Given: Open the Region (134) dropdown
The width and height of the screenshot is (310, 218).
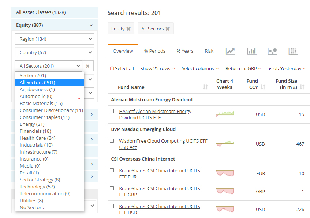Looking at the screenshot, I should tap(54, 39).
